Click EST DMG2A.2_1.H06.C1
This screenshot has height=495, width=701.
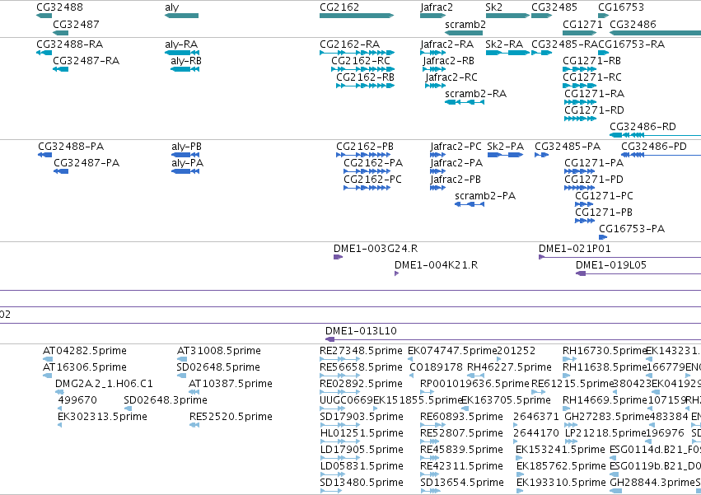(x=59, y=392)
